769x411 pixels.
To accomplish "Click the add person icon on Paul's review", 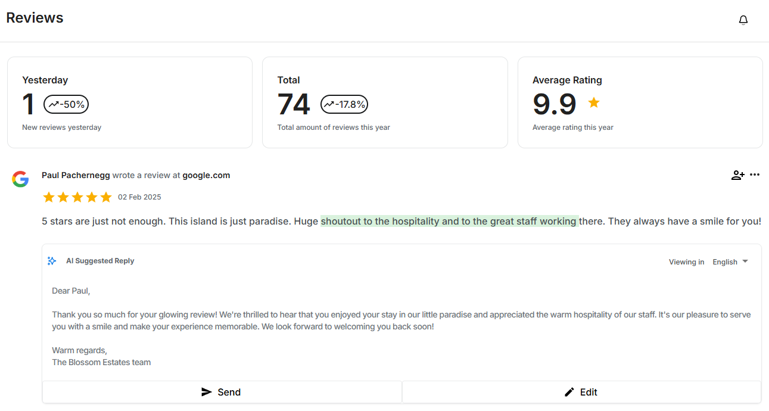I will coord(737,175).
